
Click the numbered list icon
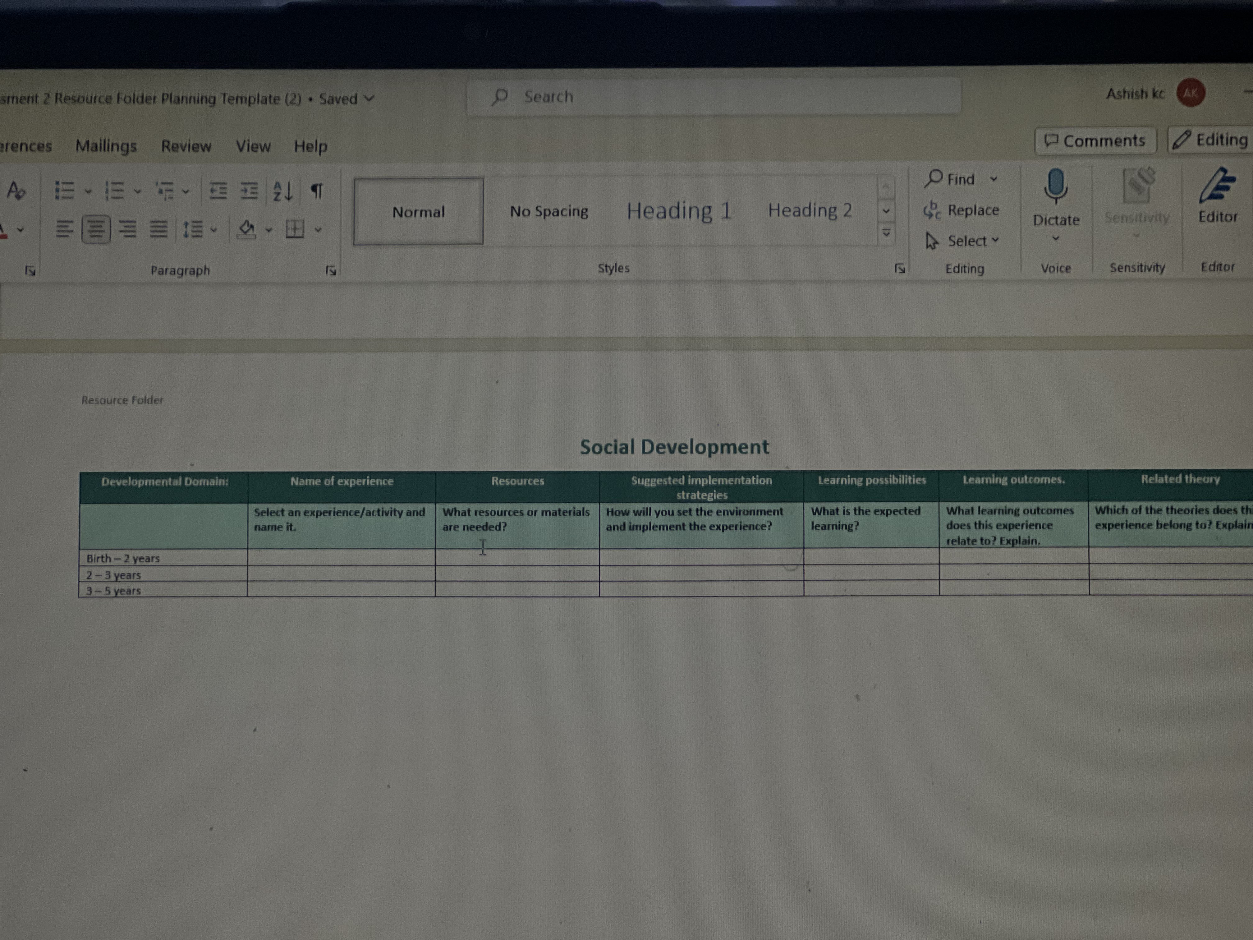(114, 190)
